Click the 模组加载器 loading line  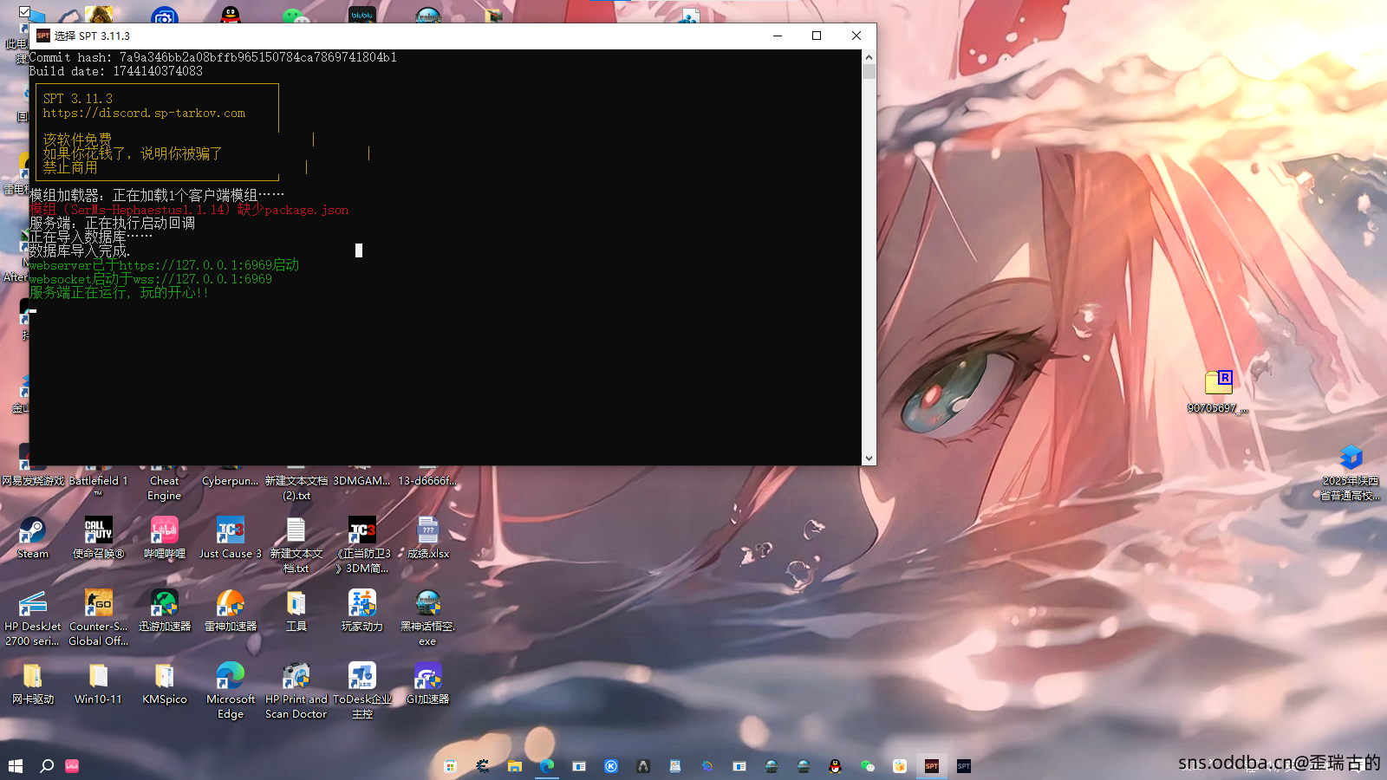coord(157,196)
